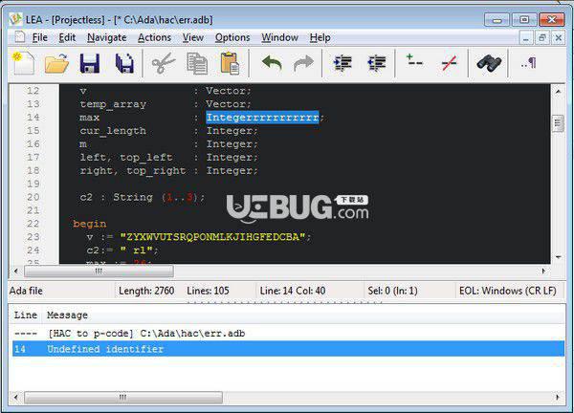Save all files with double floppy icon
The height and width of the screenshot is (413, 574).
pyautogui.click(x=124, y=63)
